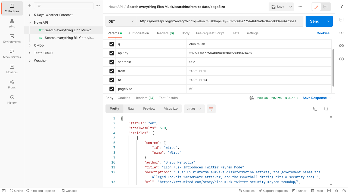
Task: Uncheck the apiKey parameter checkbox
Action: [x=112, y=53]
